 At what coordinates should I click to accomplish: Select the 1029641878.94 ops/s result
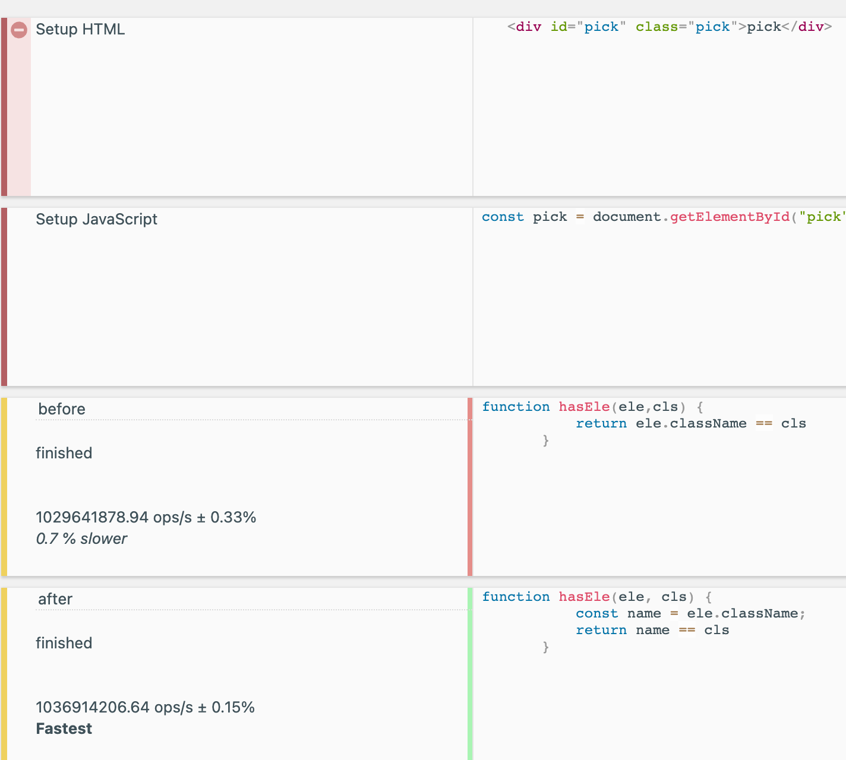146,517
